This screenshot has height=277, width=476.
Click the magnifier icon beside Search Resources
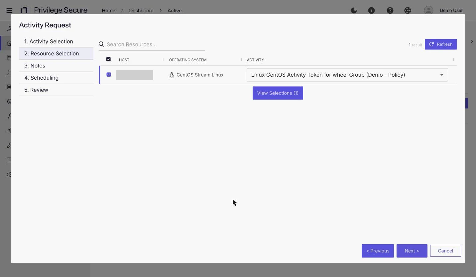[x=101, y=44]
